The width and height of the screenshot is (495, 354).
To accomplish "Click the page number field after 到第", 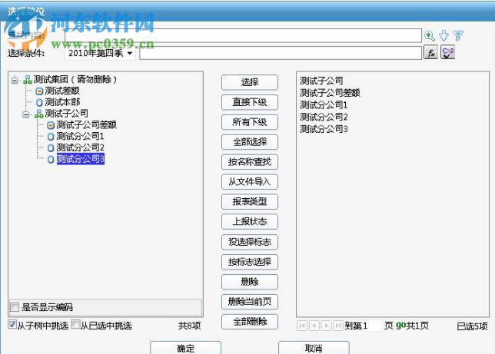I will (373, 326).
